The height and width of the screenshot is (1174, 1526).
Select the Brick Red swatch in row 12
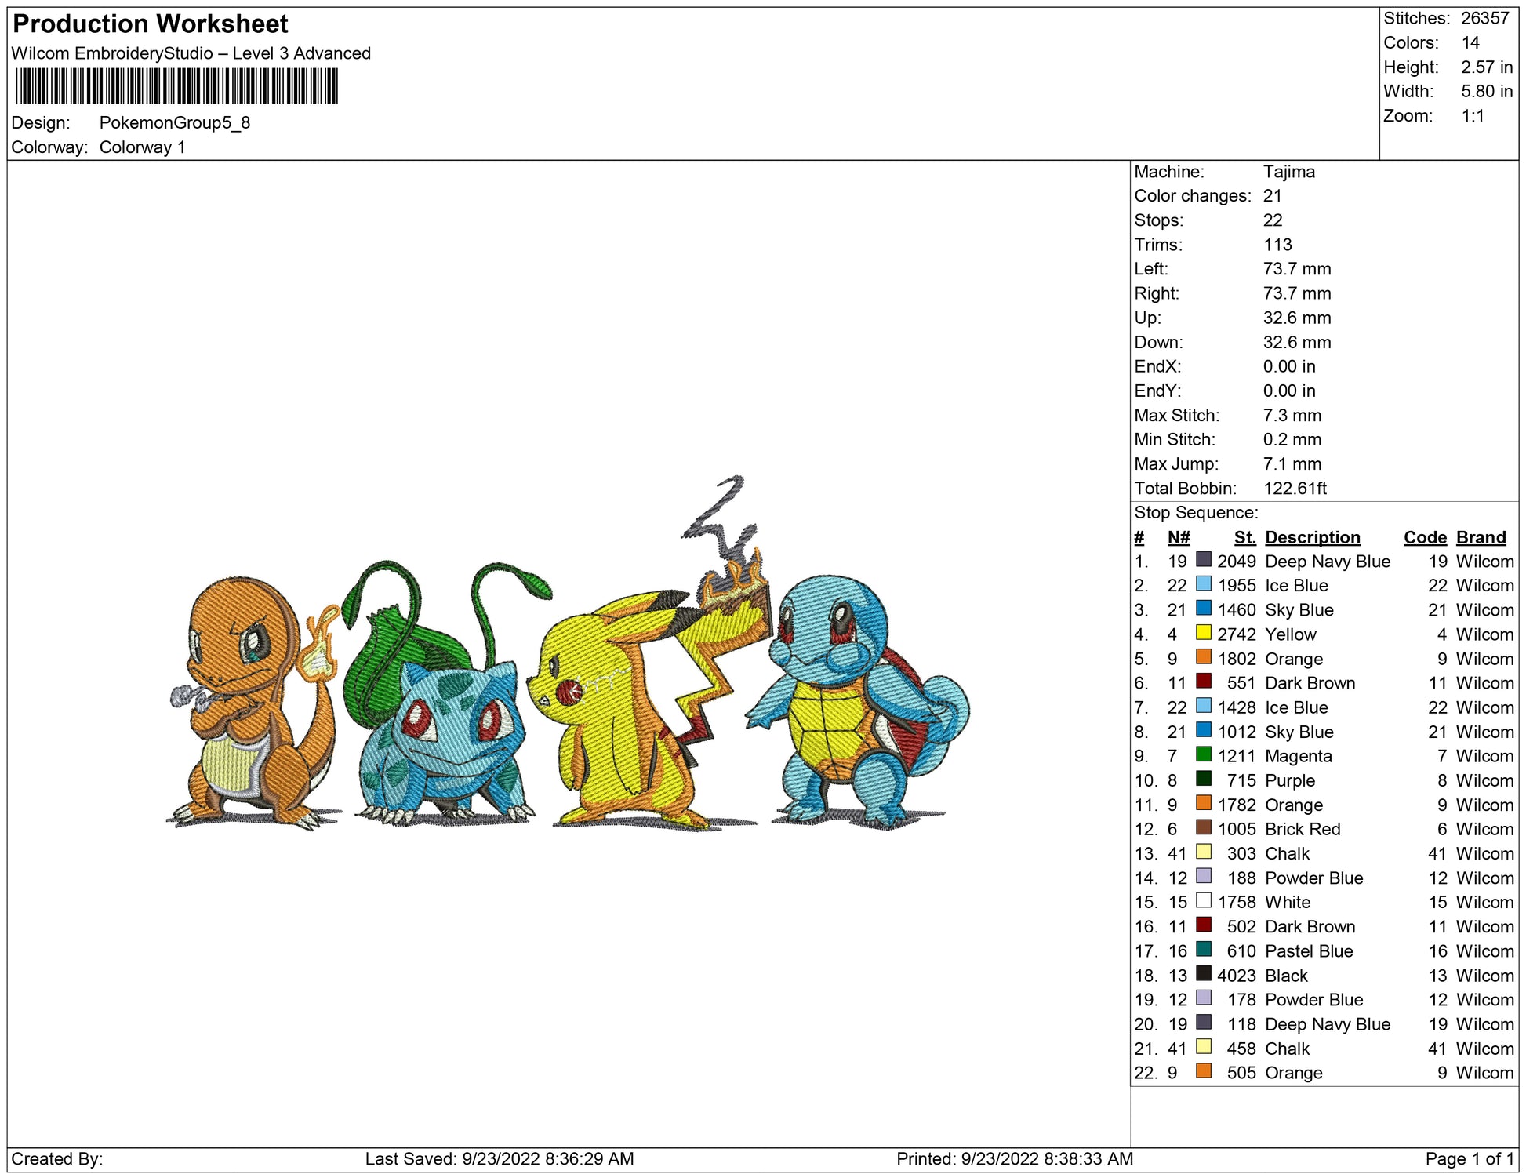(x=1203, y=827)
